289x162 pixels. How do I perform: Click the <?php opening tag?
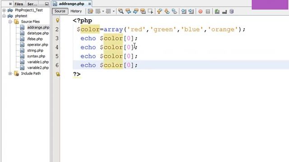coord(82,20)
